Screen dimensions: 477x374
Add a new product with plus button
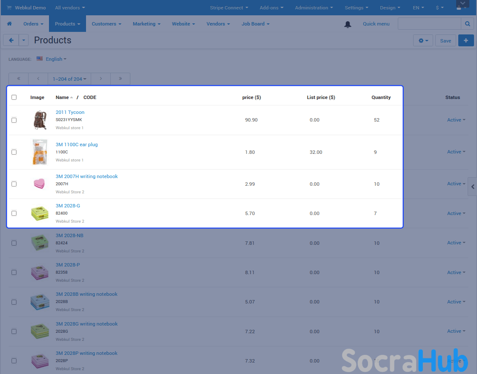click(466, 40)
